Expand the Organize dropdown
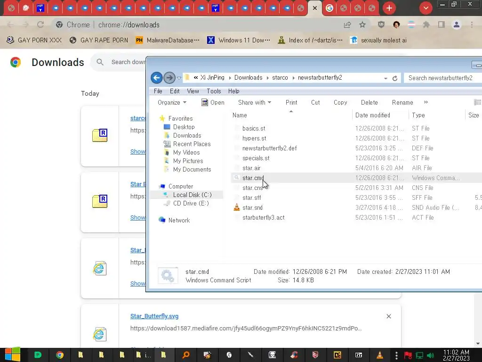This screenshot has width=482, height=362. pyautogui.click(x=172, y=102)
